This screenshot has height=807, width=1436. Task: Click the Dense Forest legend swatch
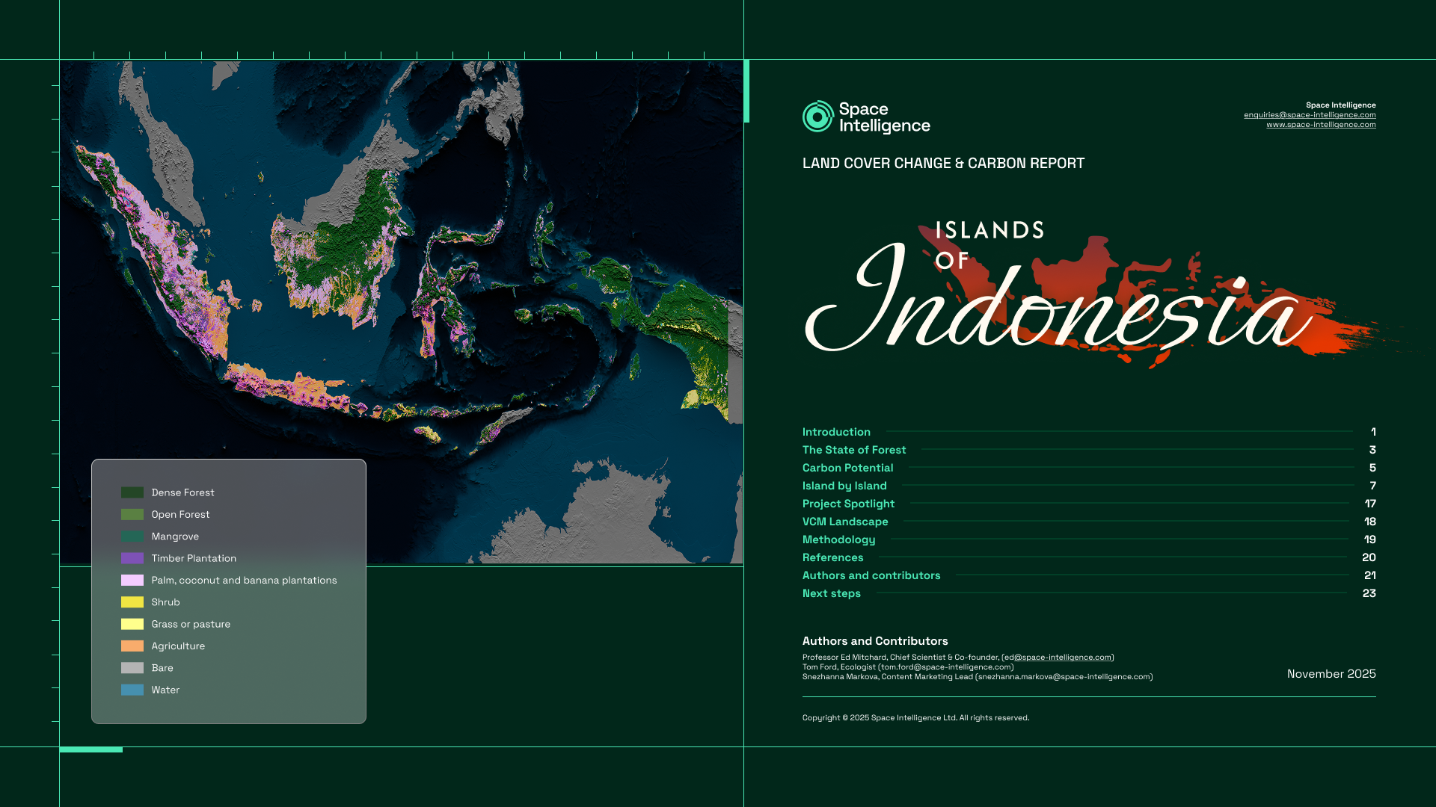point(132,492)
